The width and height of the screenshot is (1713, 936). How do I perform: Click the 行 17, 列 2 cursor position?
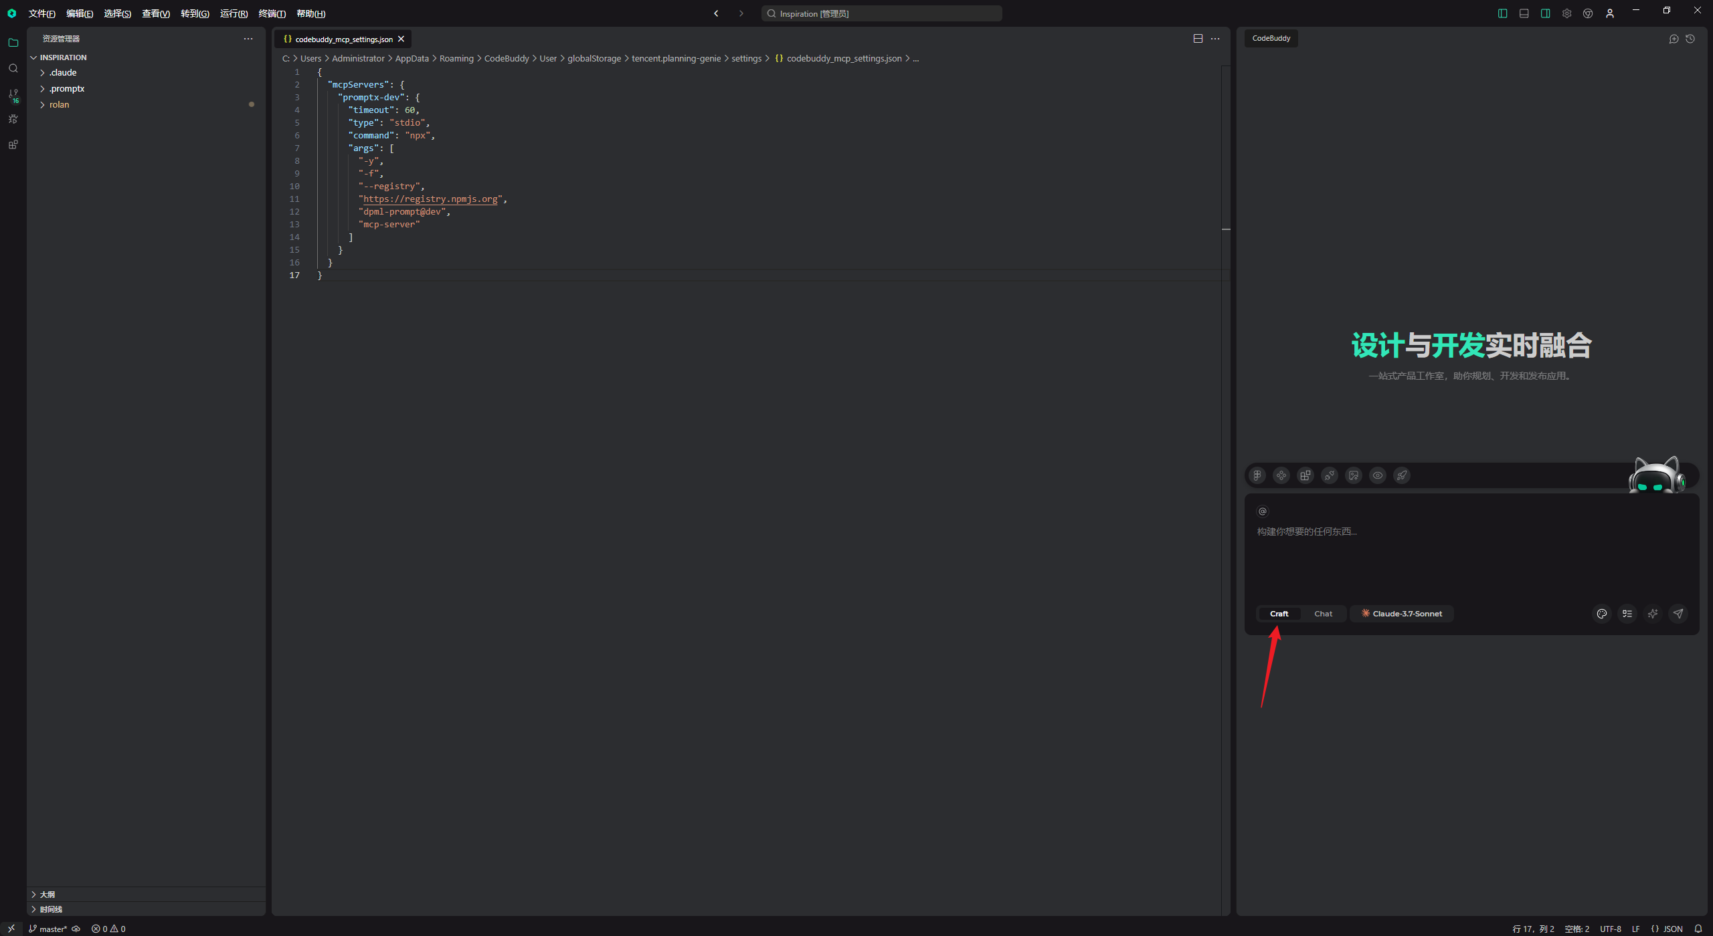[x=1533, y=929]
